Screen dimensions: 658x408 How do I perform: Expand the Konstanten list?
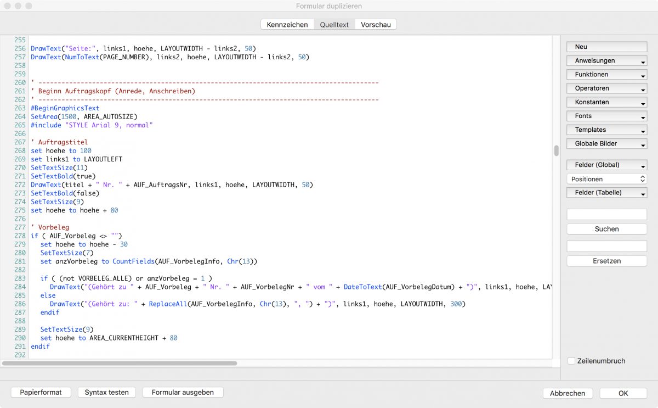pos(606,102)
